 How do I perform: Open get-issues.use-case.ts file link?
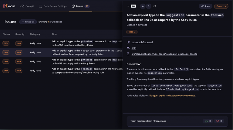(x=164, y=54)
